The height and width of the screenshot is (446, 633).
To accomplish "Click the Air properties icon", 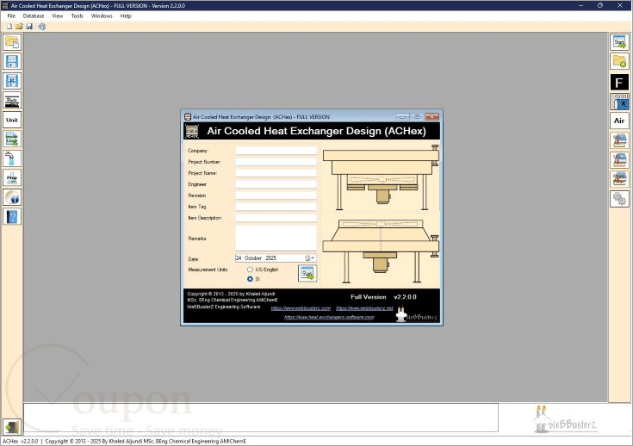I will tap(619, 121).
